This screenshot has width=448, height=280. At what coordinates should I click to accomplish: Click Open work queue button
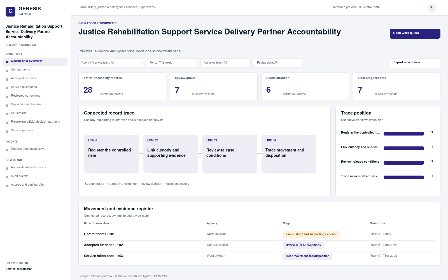point(415,34)
